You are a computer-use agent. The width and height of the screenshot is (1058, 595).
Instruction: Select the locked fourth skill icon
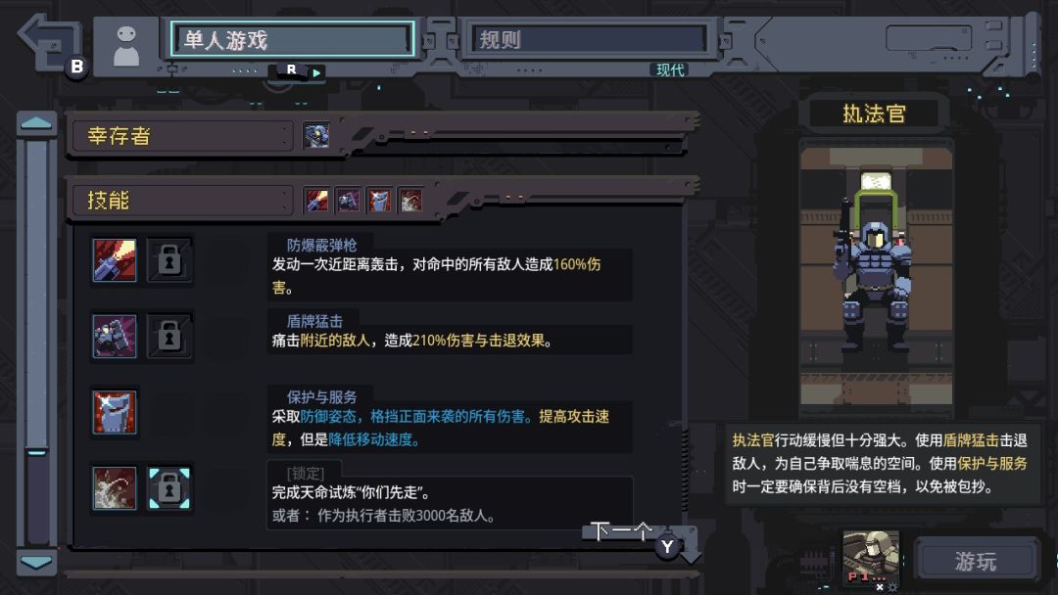pyautogui.click(x=115, y=488)
